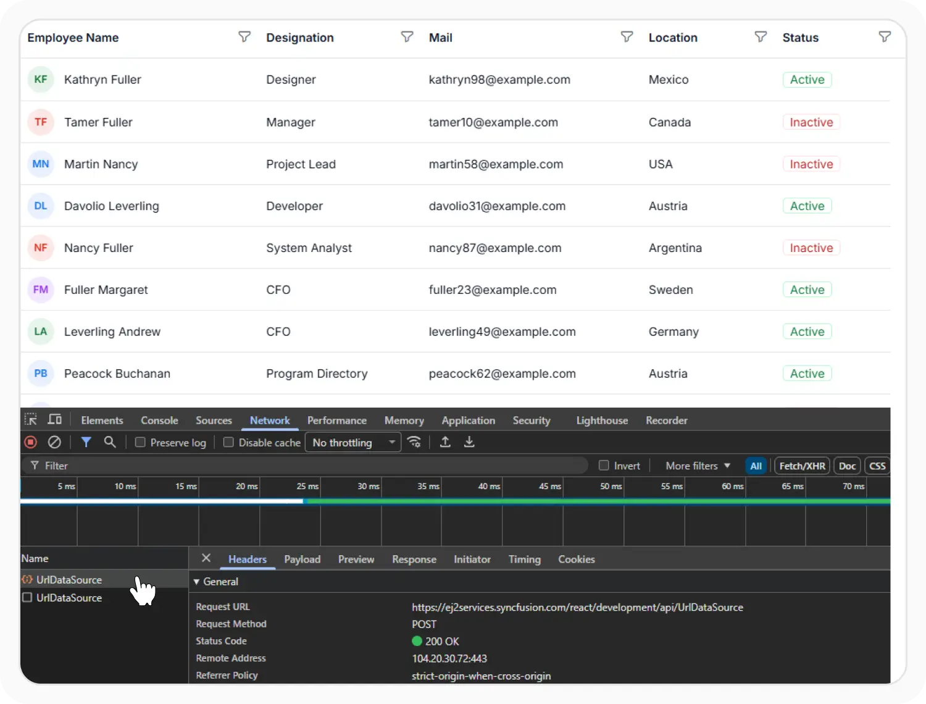Image resolution: width=926 pixels, height=704 pixels.
Task: Show the Initiator sub-tab
Action: point(472,559)
